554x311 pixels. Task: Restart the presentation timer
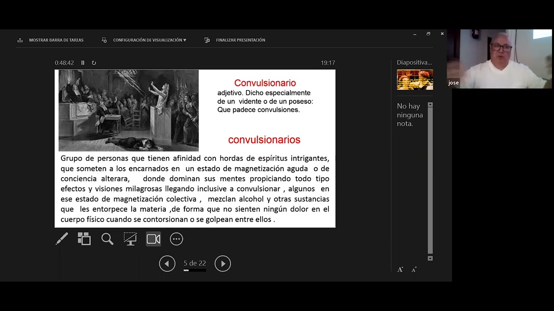pos(94,63)
